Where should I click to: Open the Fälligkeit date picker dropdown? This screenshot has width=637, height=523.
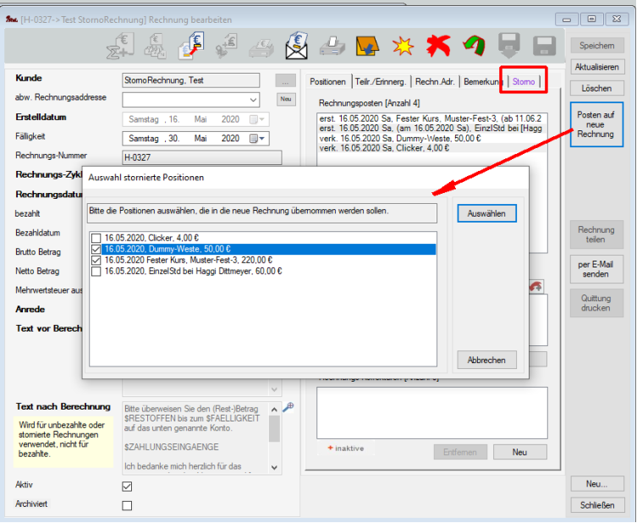coord(262,138)
